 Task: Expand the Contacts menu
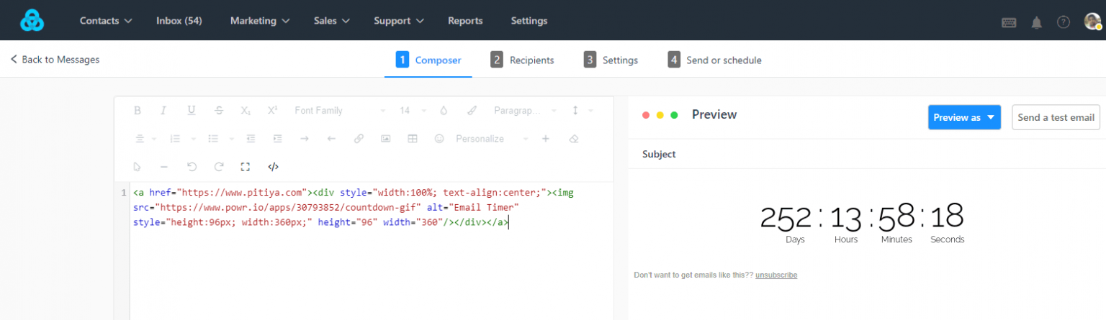click(106, 21)
